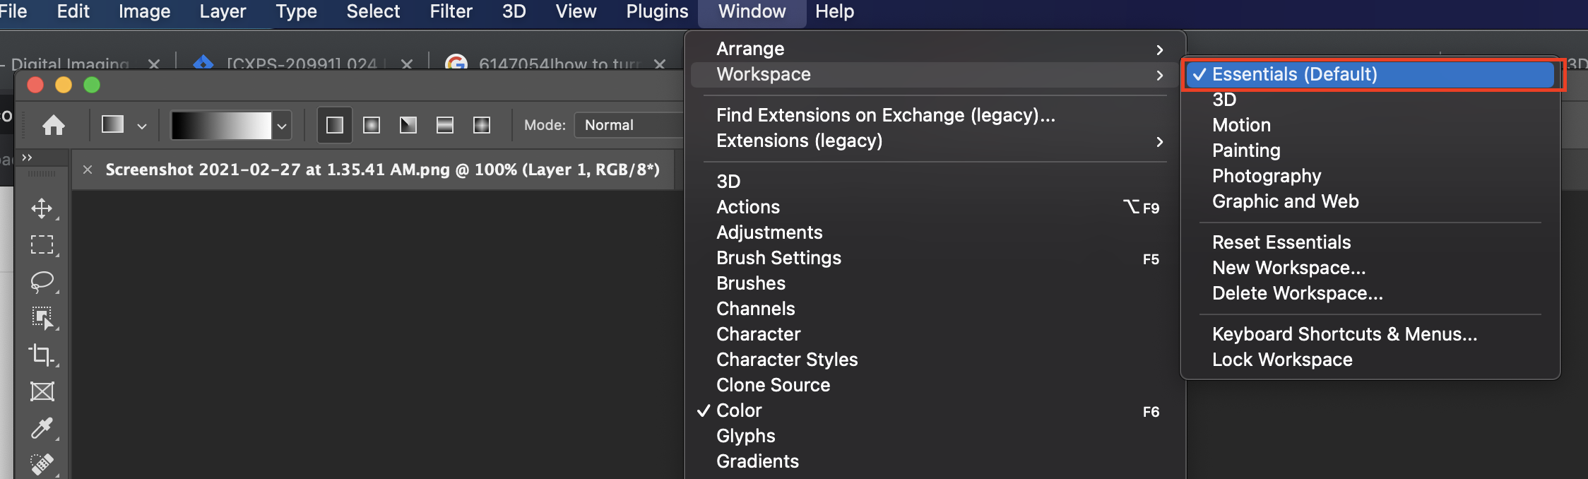Choose the Radial Gradient style button
The width and height of the screenshot is (1588, 479).
pyautogui.click(x=372, y=126)
